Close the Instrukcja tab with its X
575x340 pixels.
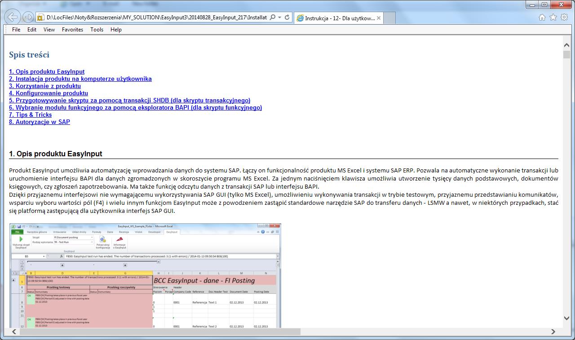(x=379, y=18)
